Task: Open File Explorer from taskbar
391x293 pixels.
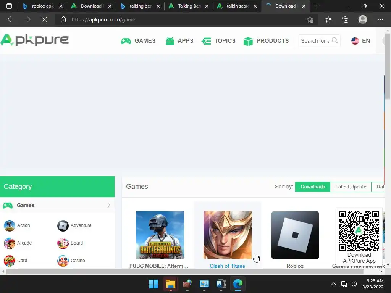Action: pos(171,284)
